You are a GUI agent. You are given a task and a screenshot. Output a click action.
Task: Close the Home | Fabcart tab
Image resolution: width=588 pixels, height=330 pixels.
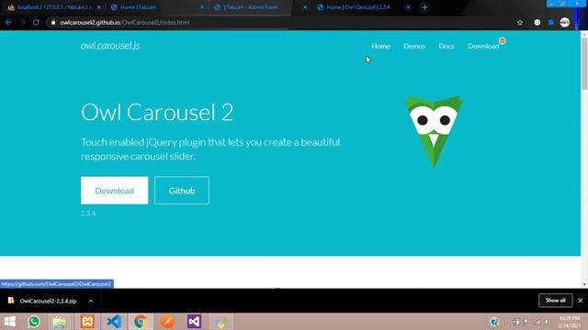tap(202, 7)
